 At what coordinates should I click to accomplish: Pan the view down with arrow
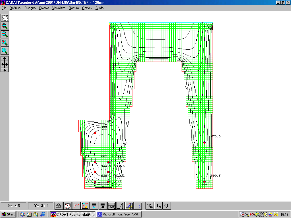[5, 70]
